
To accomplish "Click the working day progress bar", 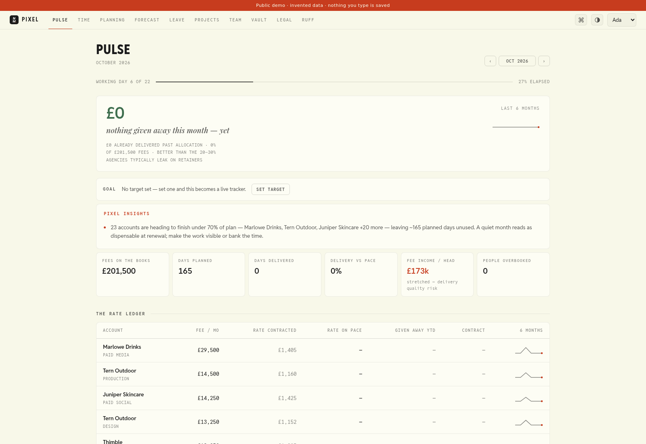I will coord(334,82).
